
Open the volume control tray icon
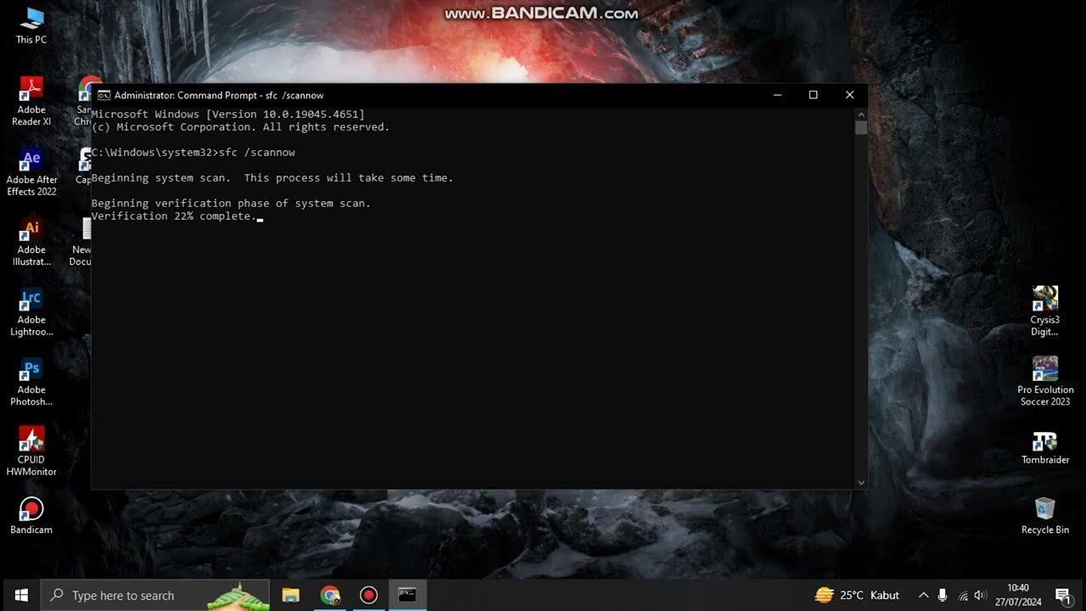click(x=981, y=596)
